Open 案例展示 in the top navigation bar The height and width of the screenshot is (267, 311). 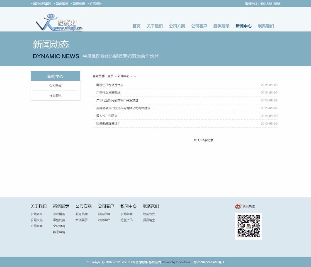(x=221, y=26)
